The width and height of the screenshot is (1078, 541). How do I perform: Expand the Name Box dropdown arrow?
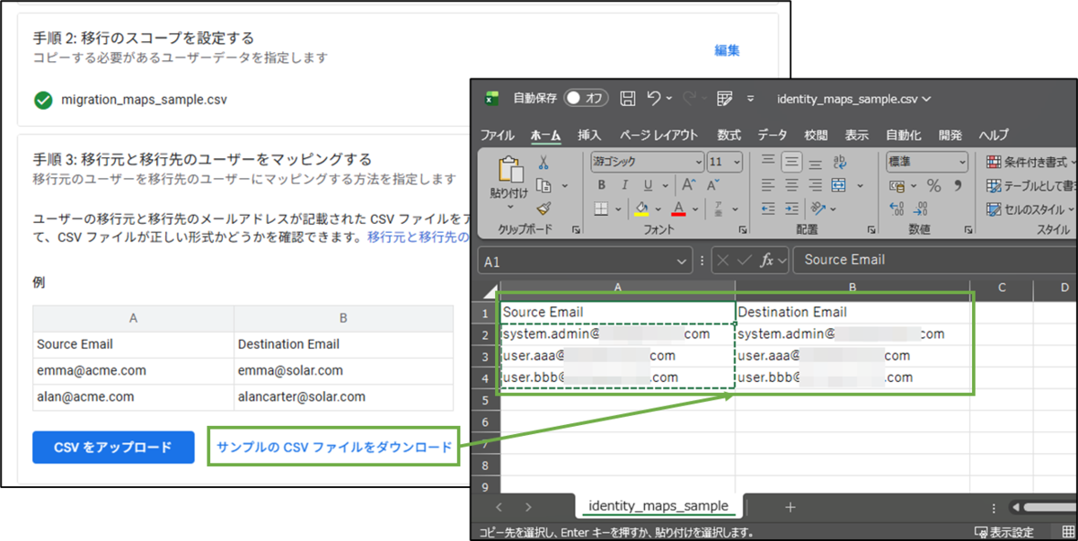(x=684, y=262)
